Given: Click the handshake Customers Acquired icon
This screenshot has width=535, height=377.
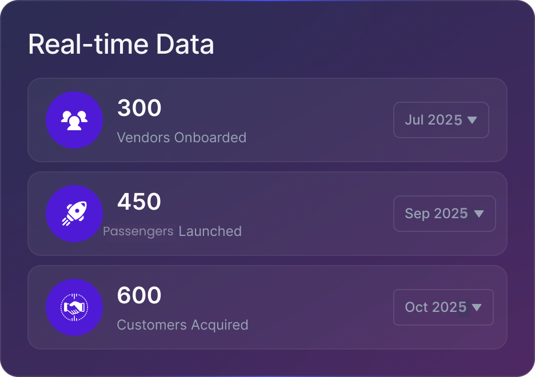Looking at the screenshot, I should pyautogui.click(x=74, y=307).
